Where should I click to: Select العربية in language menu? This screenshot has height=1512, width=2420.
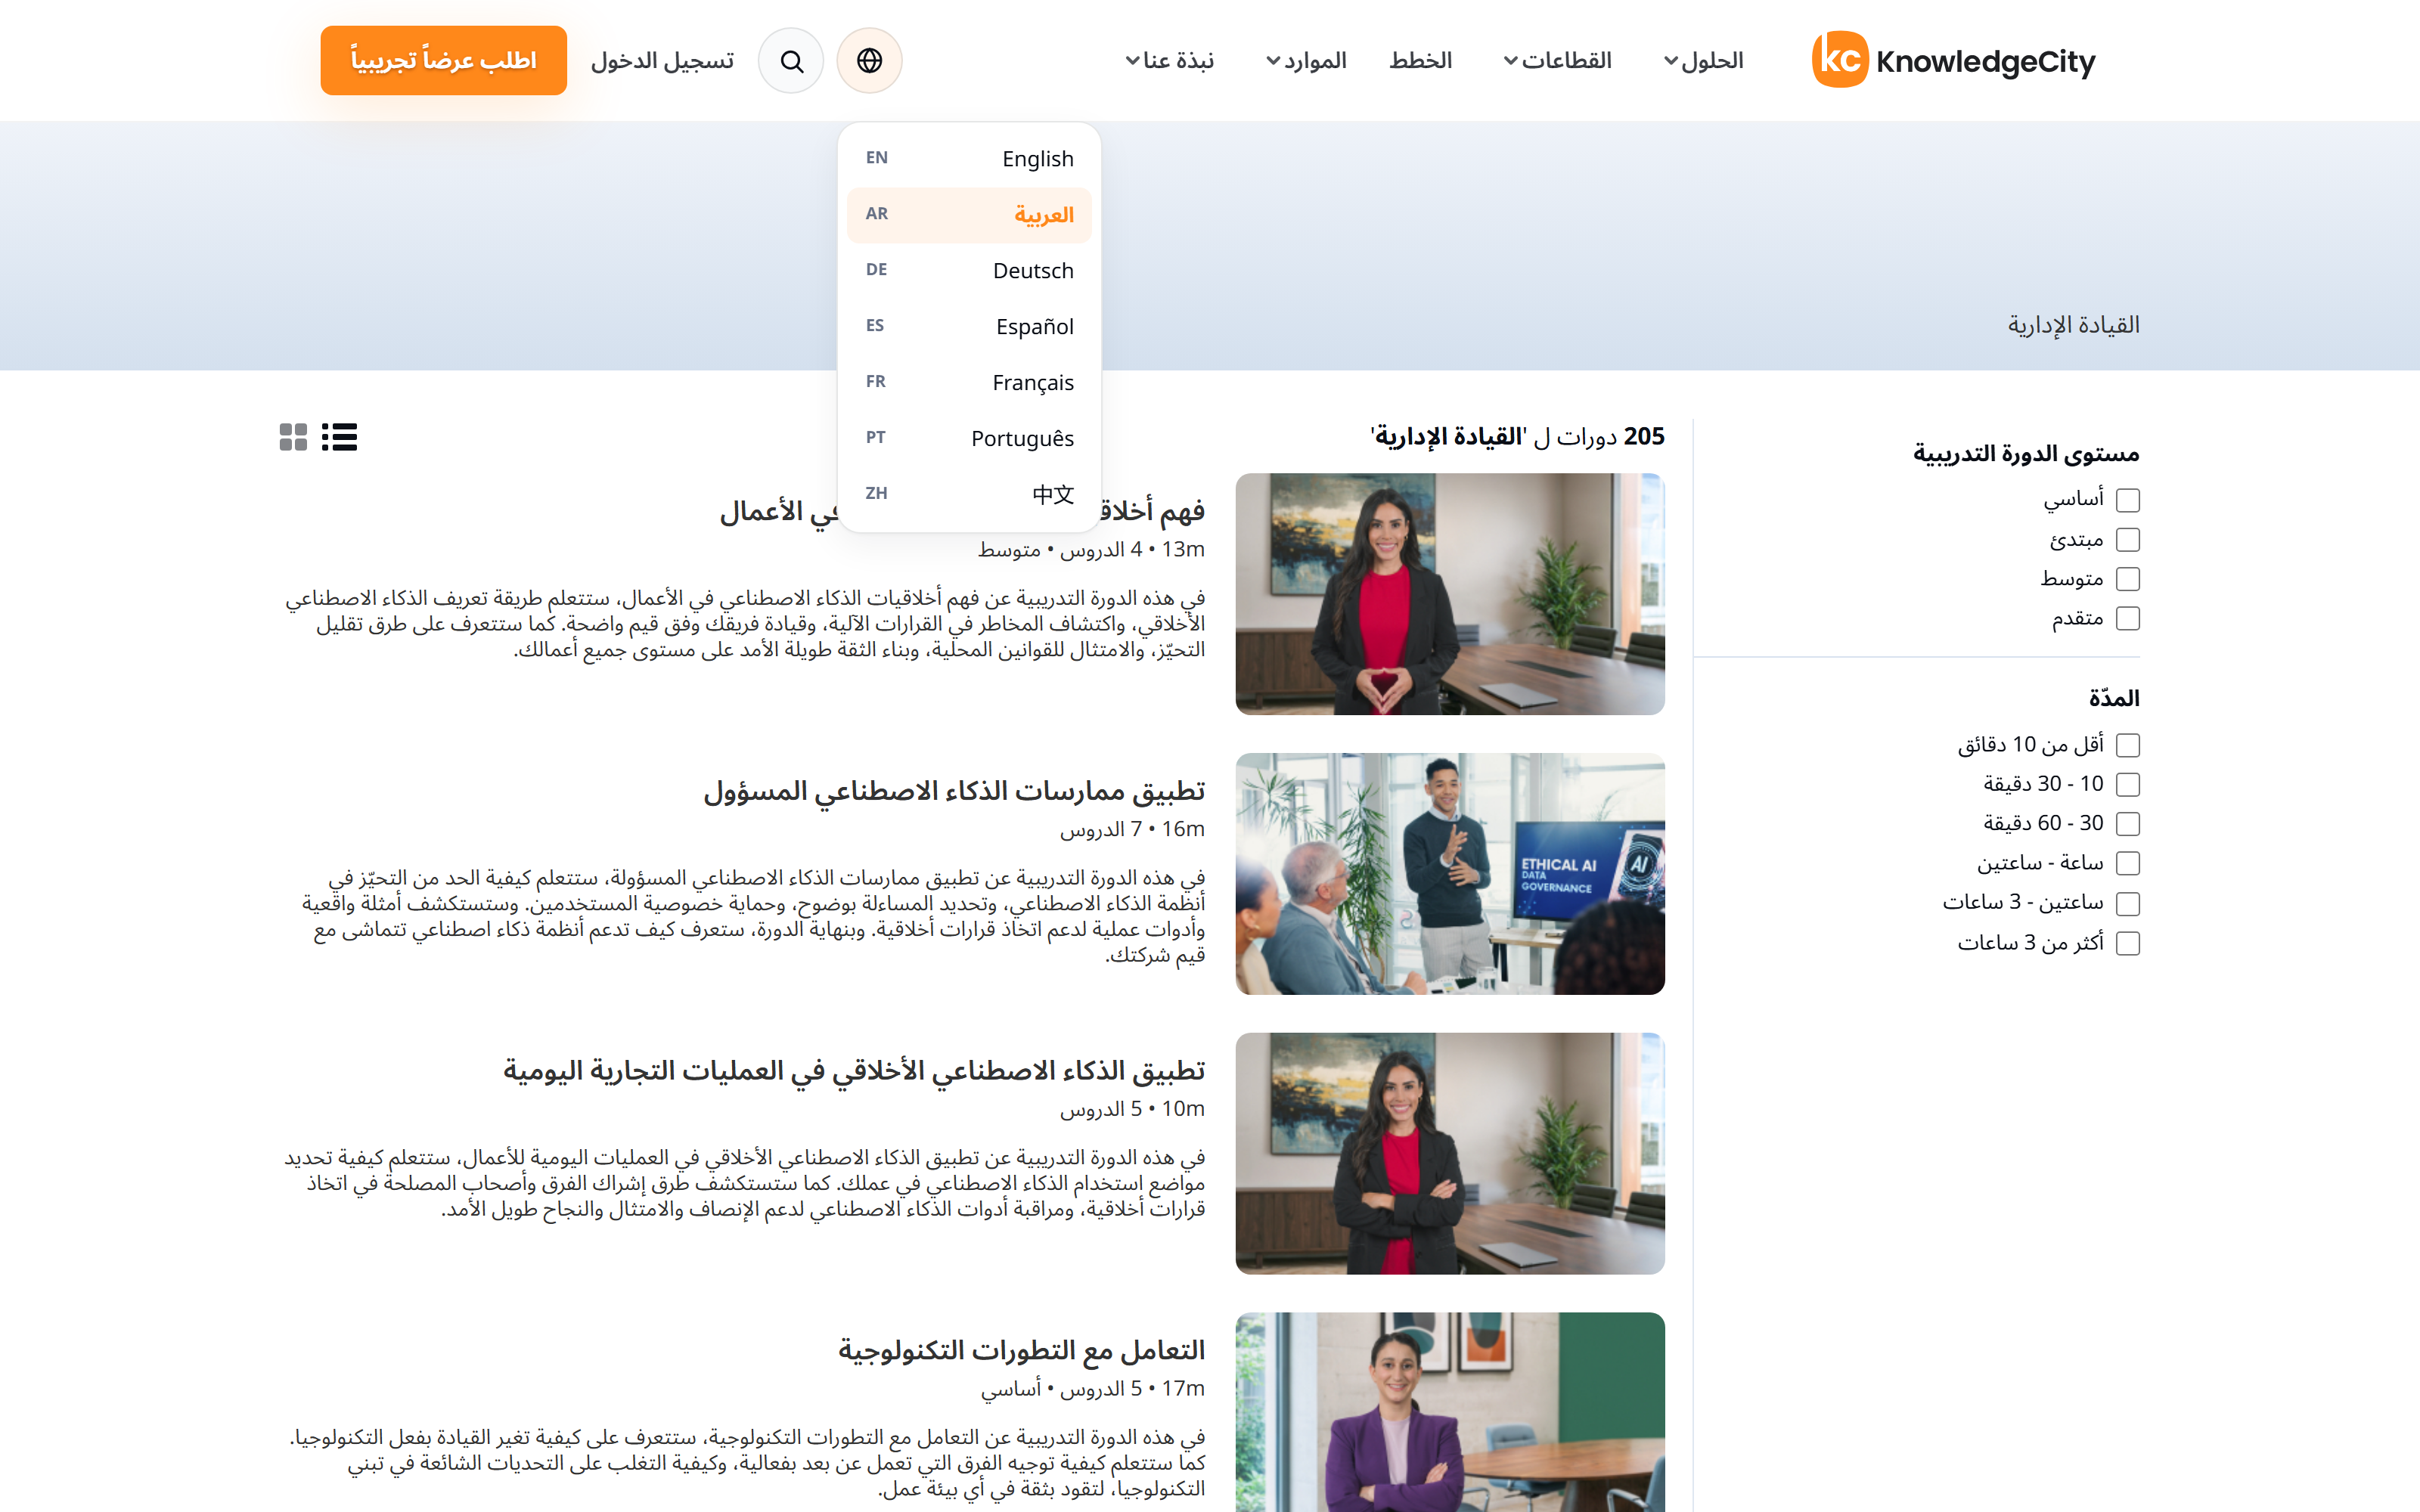tap(969, 215)
